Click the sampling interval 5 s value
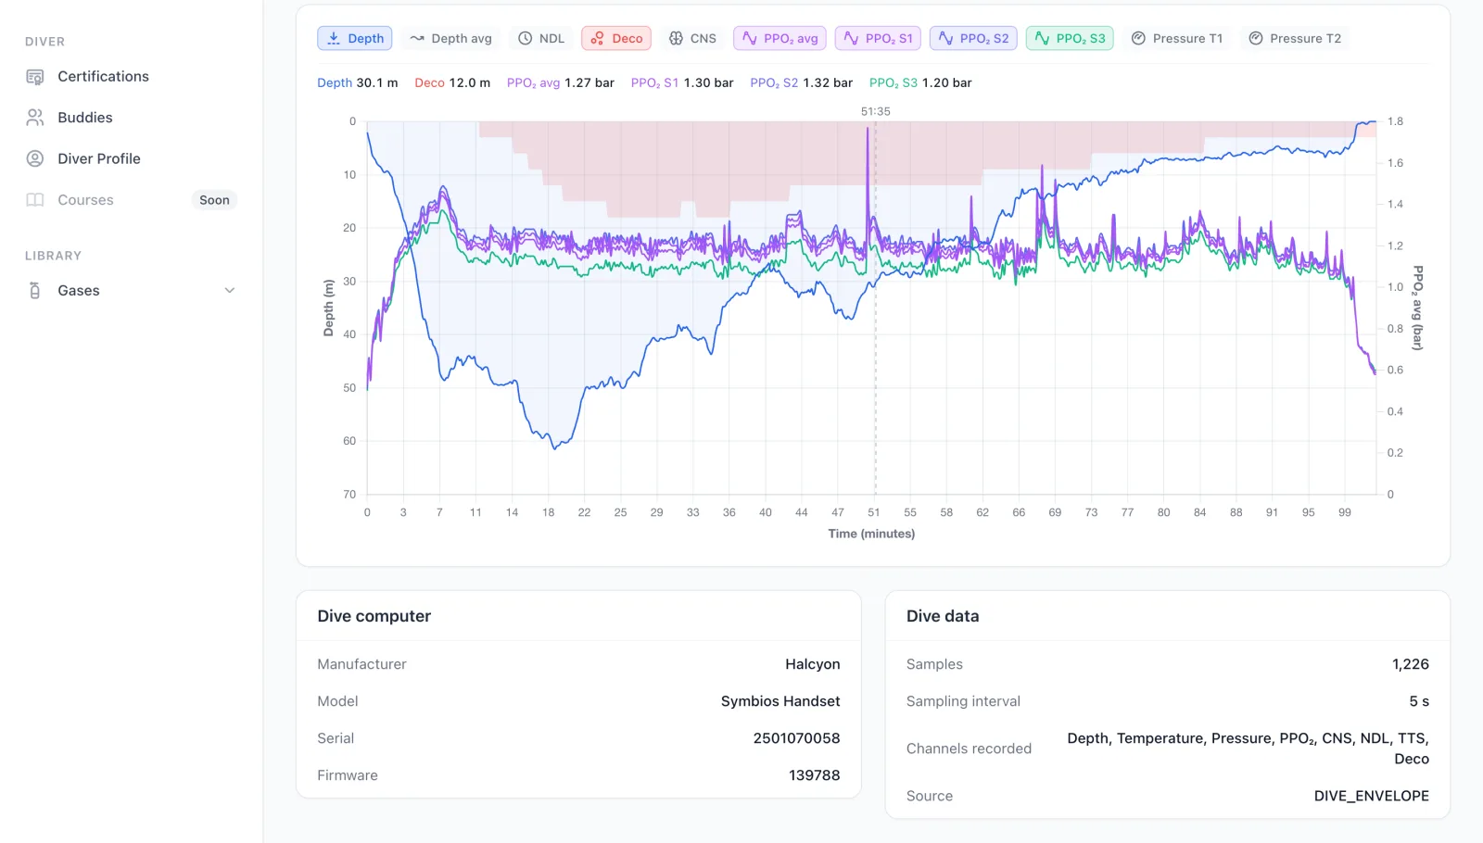 [1419, 701]
